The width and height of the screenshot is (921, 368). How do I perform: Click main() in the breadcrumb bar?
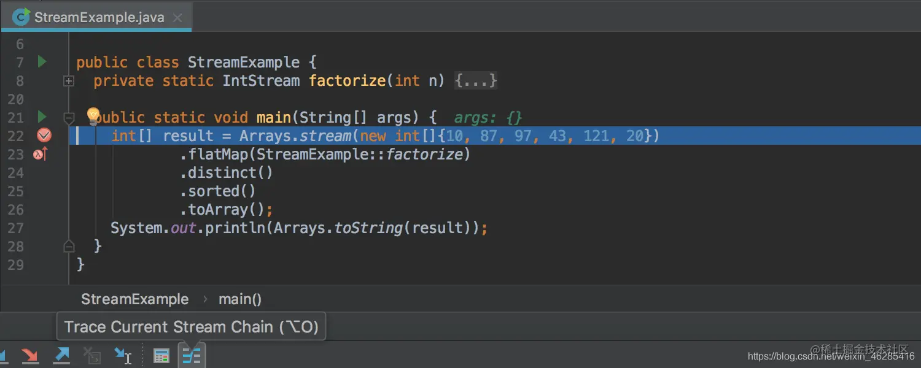tap(240, 299)
